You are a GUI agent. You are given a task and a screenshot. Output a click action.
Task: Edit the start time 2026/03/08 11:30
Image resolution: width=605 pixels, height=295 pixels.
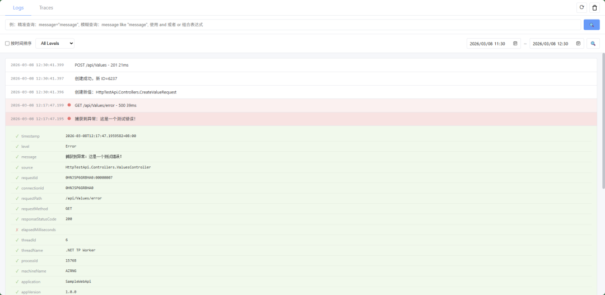pos(487,44)
